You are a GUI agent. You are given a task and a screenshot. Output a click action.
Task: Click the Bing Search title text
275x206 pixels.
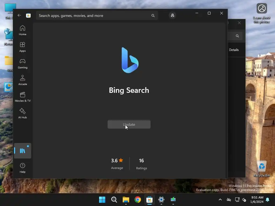(x=129, y=90)
